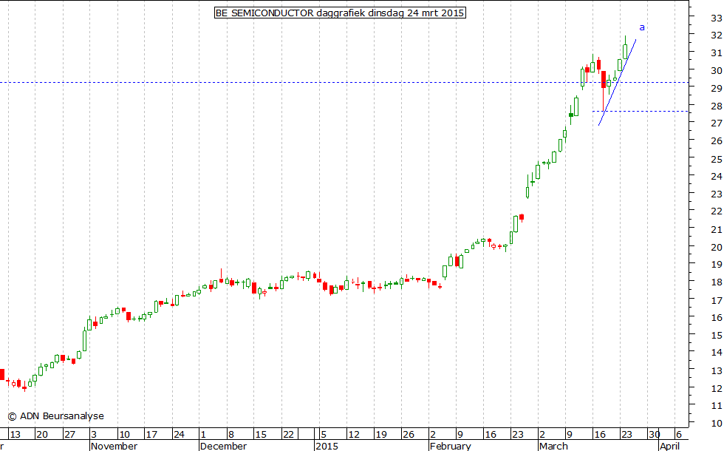Click date tick 27 in October
724x451 pixels.
point(69,435)
